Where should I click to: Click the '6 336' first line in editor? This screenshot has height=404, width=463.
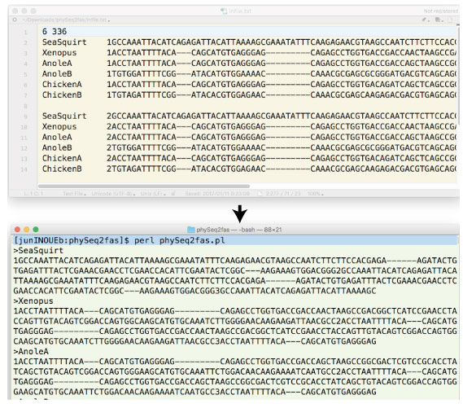tap(55, 31)
